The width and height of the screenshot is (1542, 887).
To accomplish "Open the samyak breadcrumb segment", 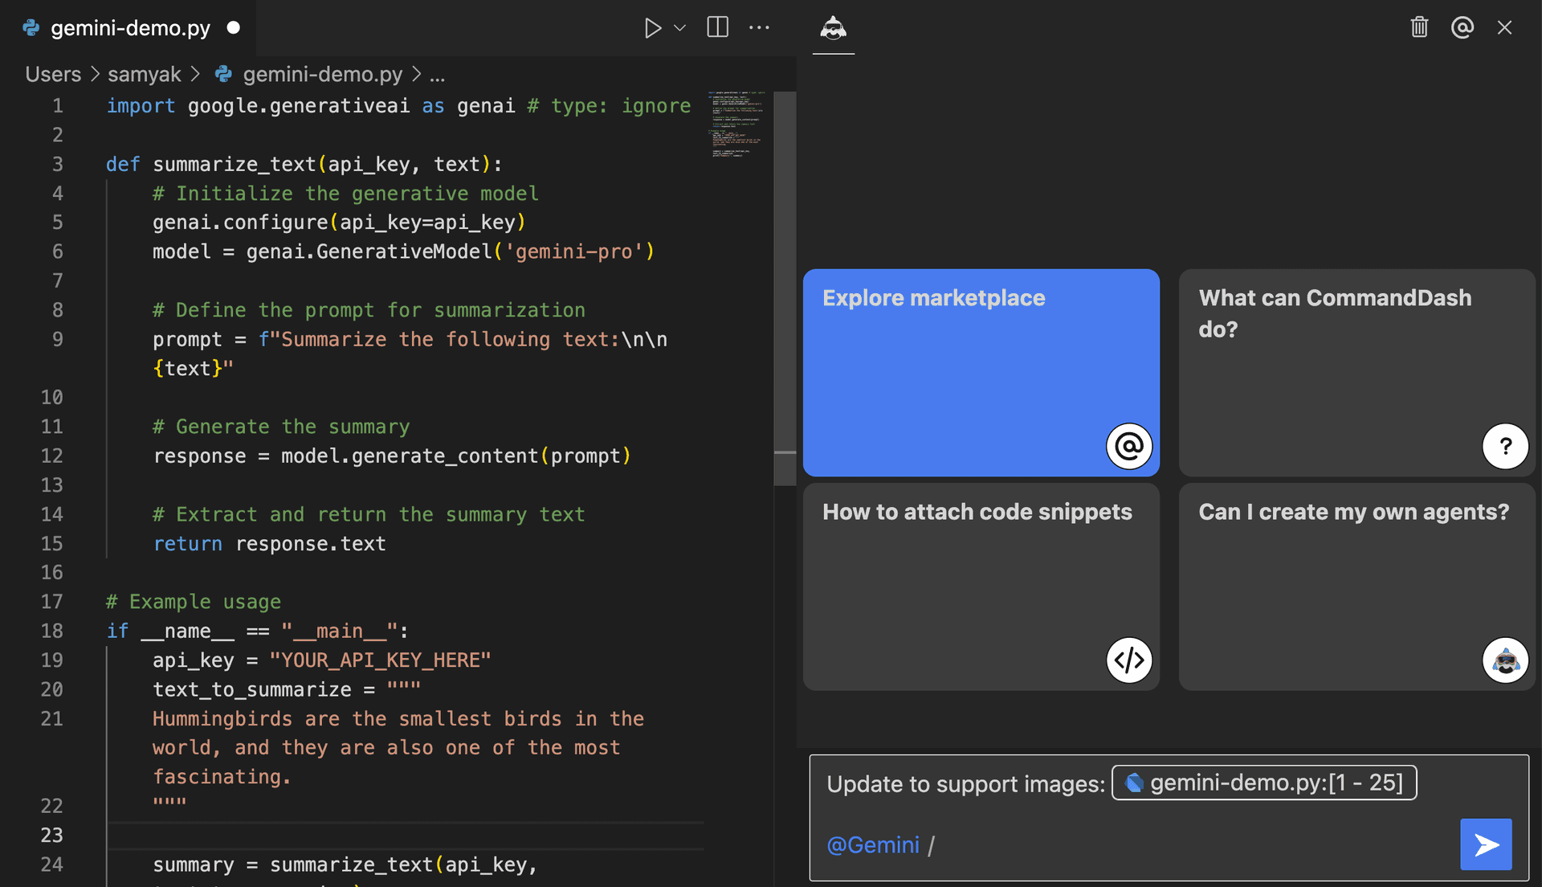I will coord(145,75).
